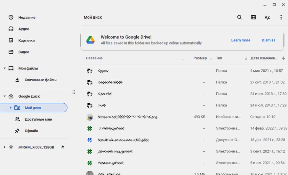
Task: Sort by the Дата изменения column header
Action: coord(264,58)
